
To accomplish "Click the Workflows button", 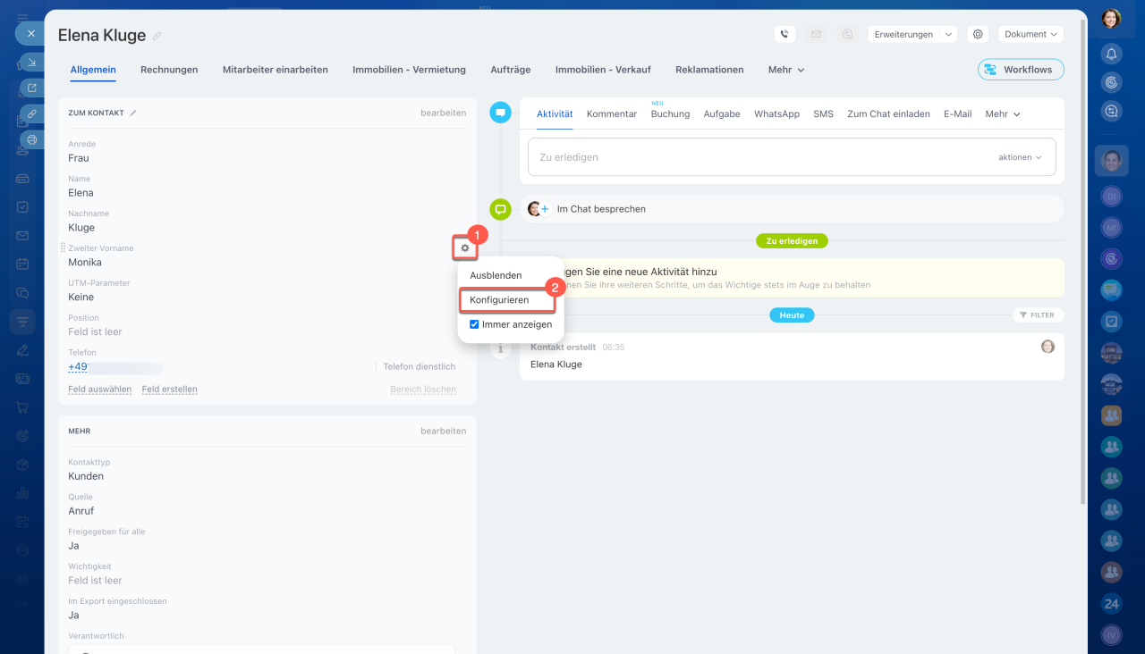I will pos(1021,70).
